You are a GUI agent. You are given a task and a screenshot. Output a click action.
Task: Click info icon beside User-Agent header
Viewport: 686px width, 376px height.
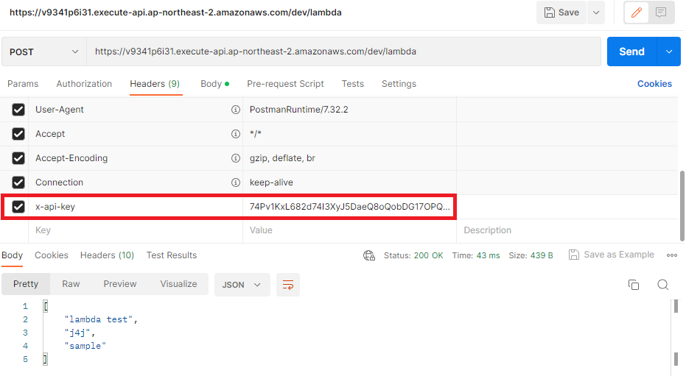pos(235,110)
